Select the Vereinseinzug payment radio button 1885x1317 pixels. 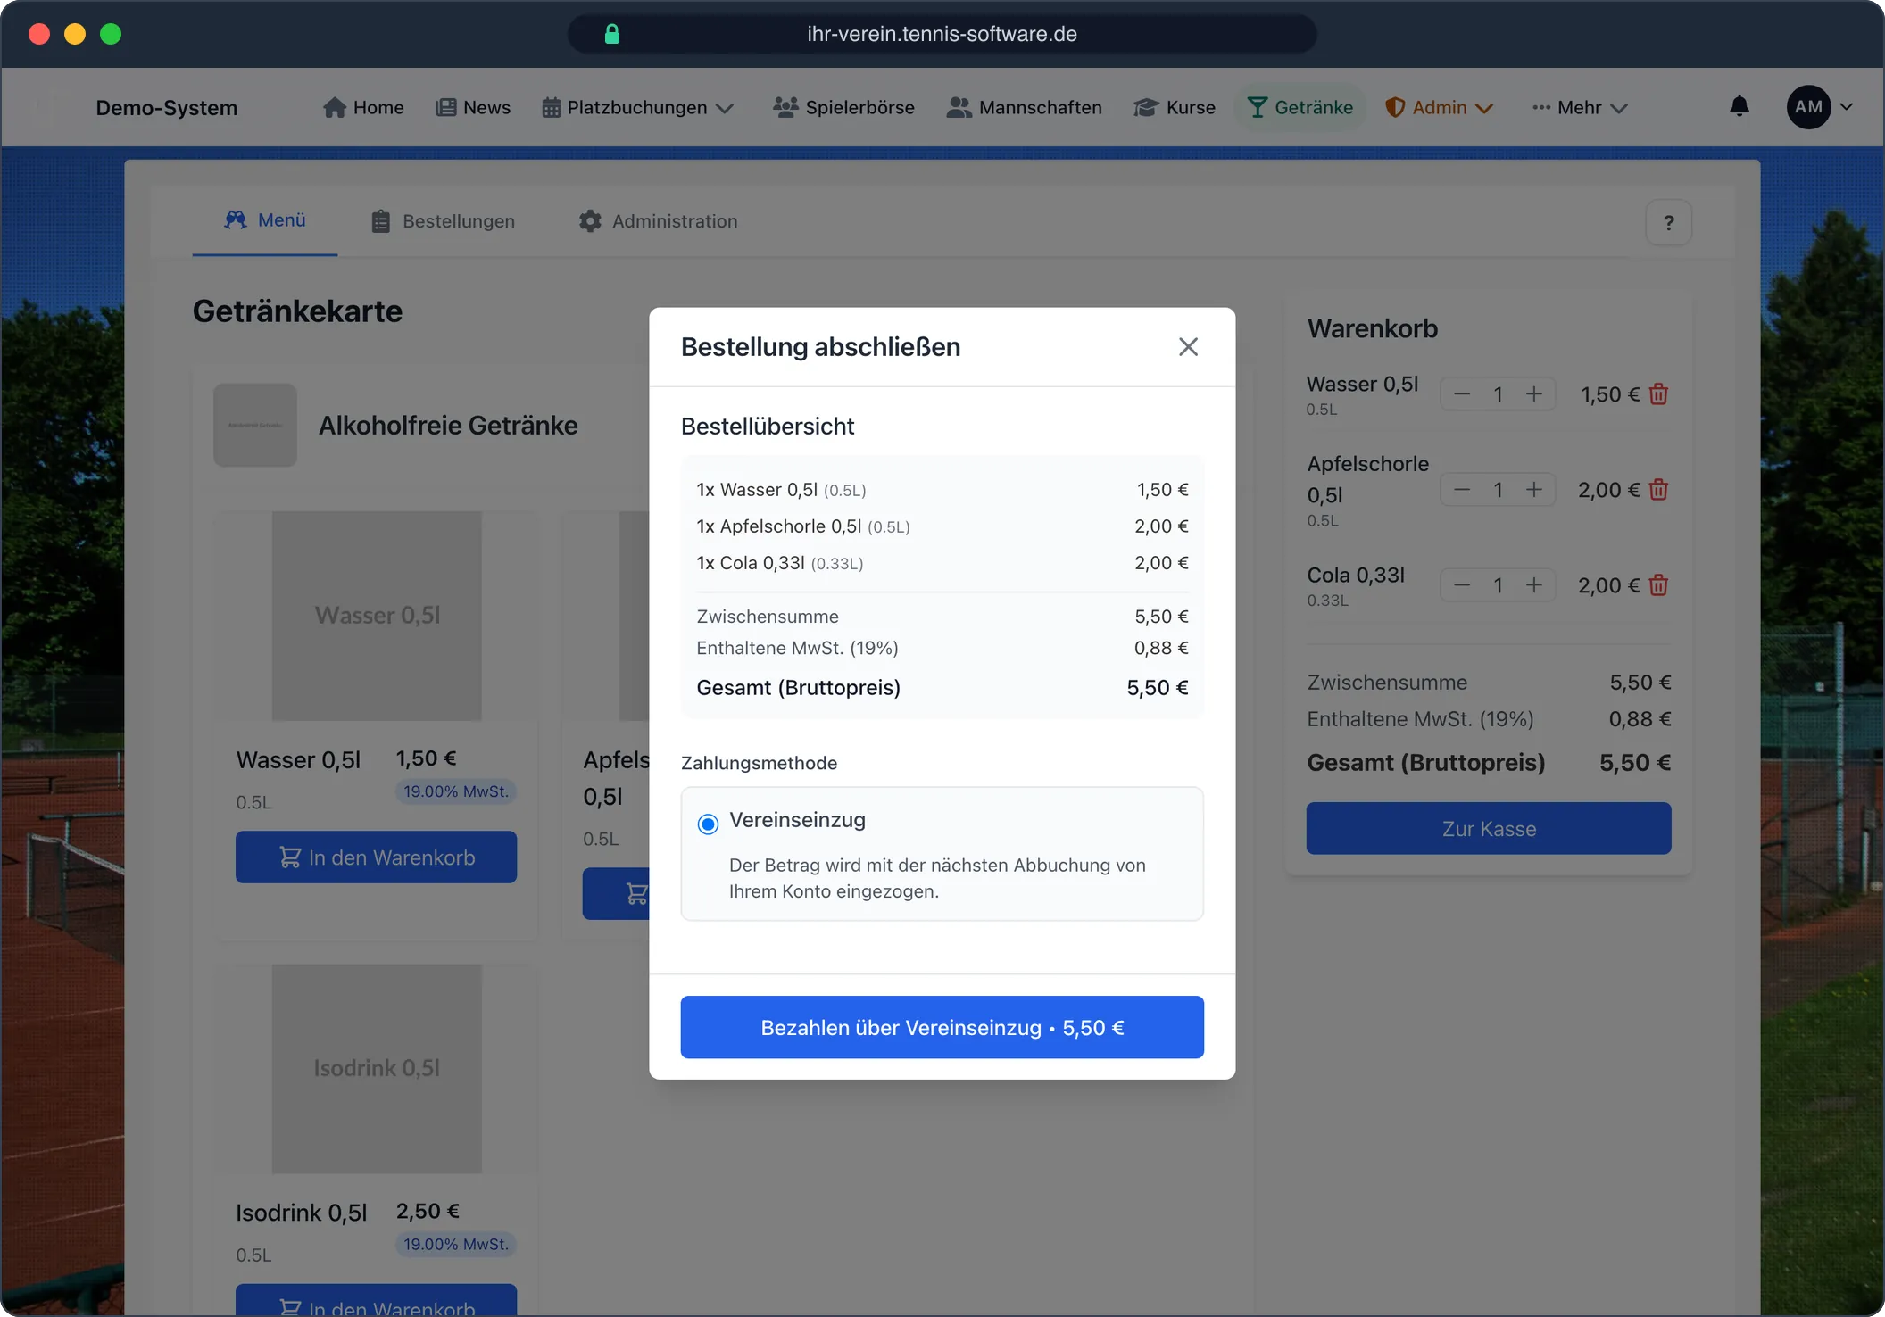click(x=708, y=823)
